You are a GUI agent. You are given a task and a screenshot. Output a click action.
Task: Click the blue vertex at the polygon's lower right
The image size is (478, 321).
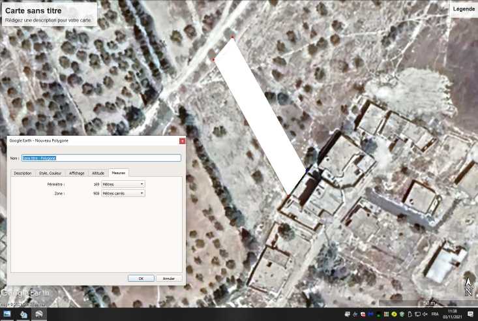[306, 170]
